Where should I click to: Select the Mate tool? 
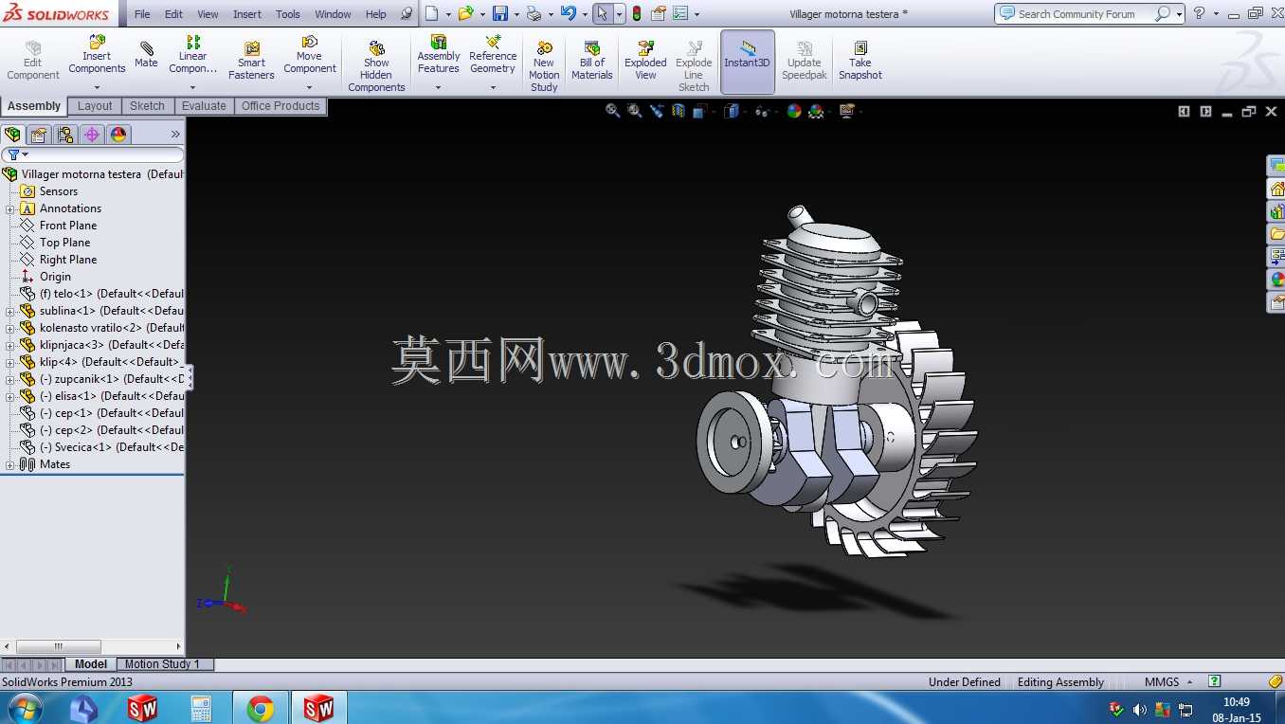point(146,55)
